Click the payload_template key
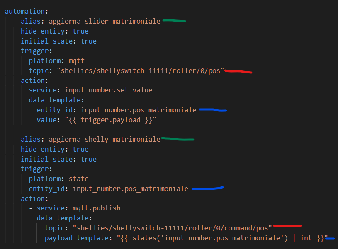Screen dimensions: 338x249 pyautogui.click(x=77, y=238)
